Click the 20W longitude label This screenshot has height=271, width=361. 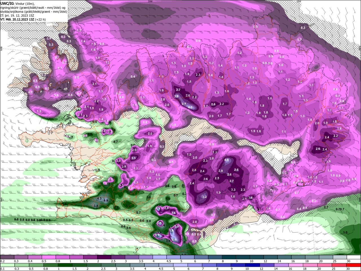[150, 1]
